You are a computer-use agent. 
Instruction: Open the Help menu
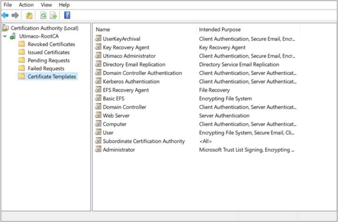(64, 5)
